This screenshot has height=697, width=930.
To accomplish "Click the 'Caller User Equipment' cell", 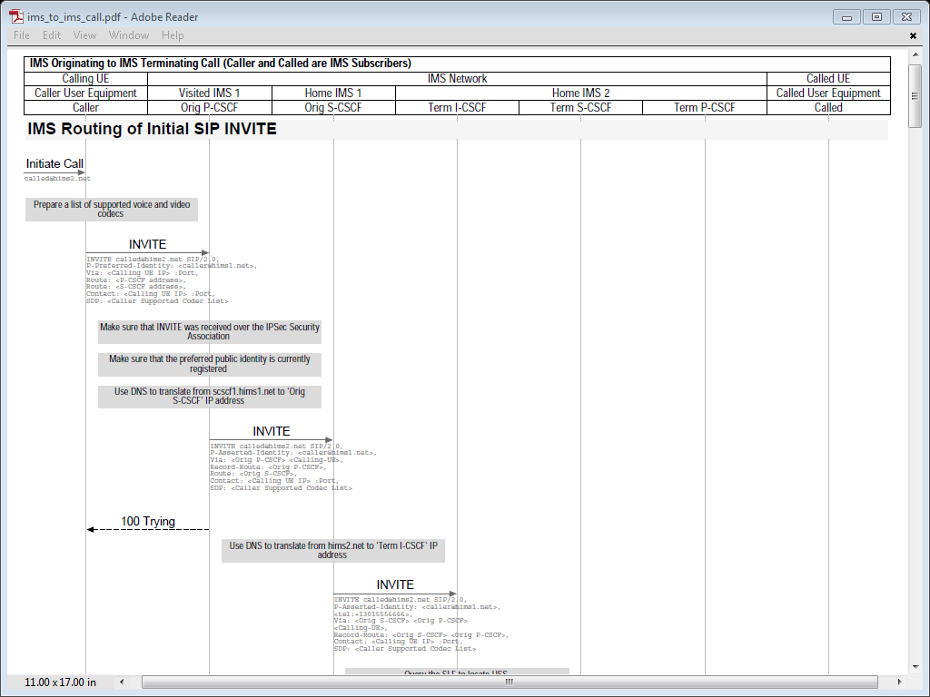I will [85, 93].
